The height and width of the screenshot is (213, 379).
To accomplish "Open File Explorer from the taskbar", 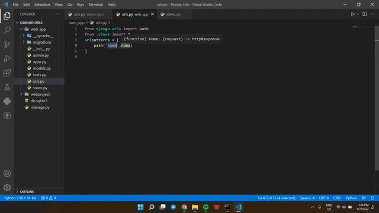I will point(195,207).
